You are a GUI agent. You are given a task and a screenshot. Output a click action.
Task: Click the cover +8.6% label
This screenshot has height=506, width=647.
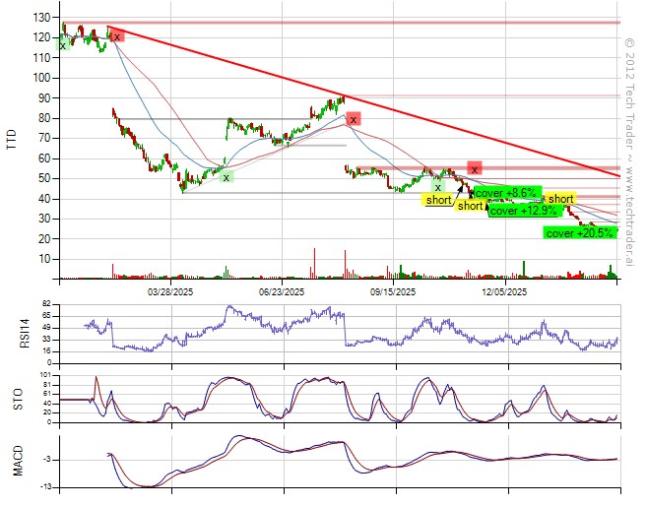[507, 193]
